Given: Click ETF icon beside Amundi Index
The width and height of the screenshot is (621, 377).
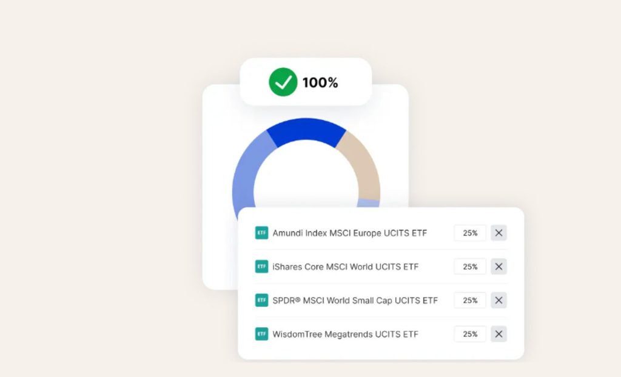Looking at the screenshot, I should (261, 233).
